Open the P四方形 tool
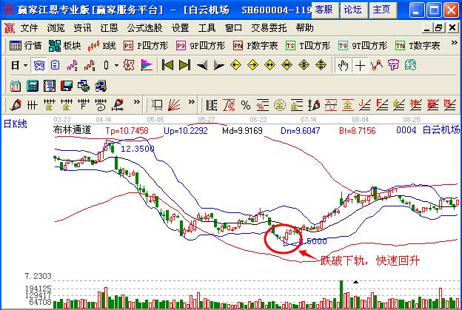Image resolution: width=462 pixels, height=310 pixels. 146,46
